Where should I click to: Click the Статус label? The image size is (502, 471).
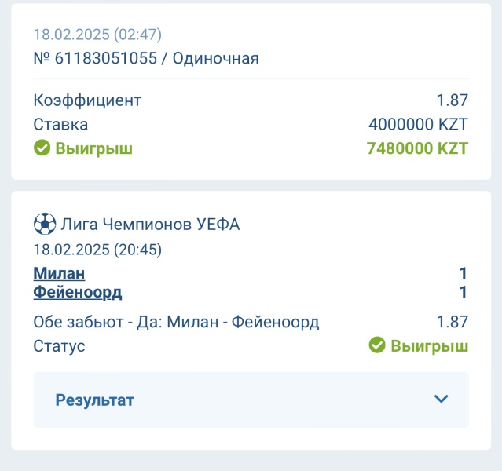(59, 346)
